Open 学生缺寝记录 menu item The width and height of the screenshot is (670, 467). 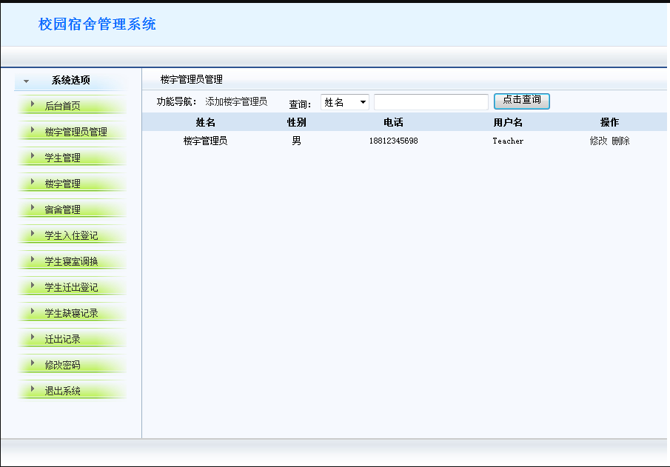point(71,313)
